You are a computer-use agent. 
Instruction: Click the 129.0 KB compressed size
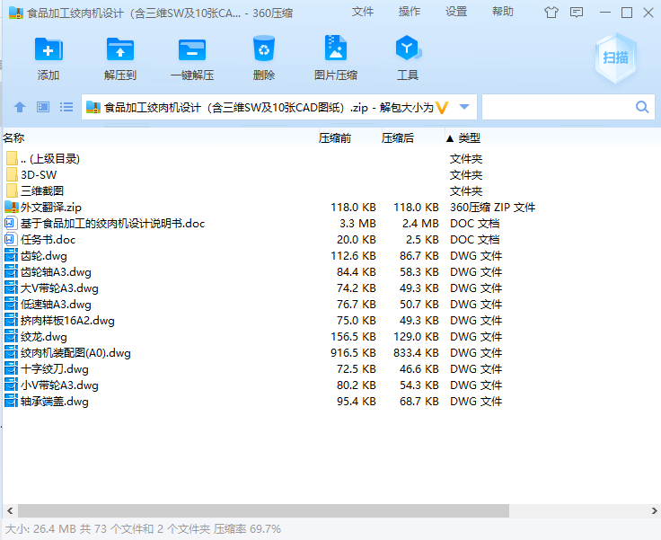[416, 337]
